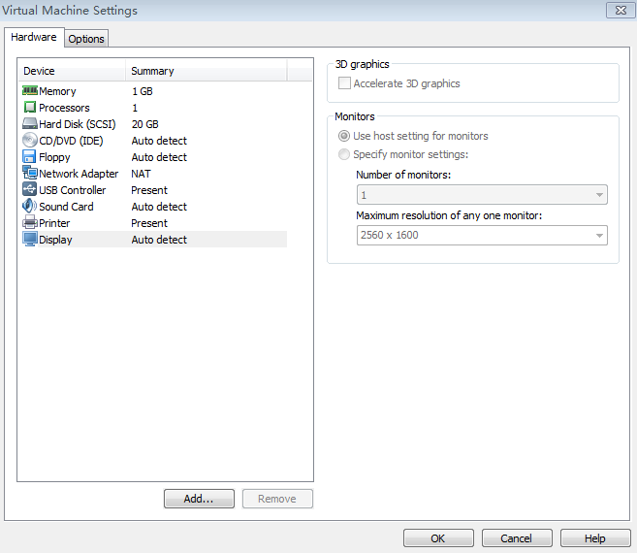637x553 pixels.
Task: Enable Accelerate 3D graphics checkbox
Action: click(x=344, y=83)
